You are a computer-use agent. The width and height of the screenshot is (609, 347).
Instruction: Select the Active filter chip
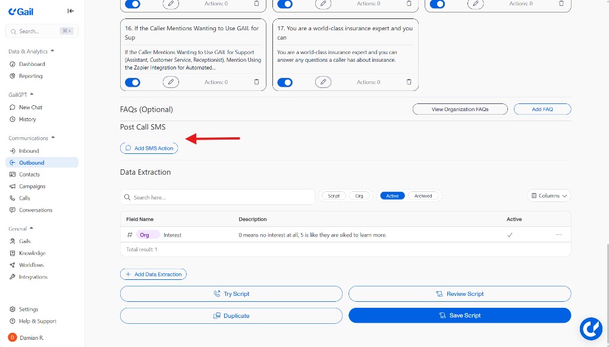click(x=393, y=195)
